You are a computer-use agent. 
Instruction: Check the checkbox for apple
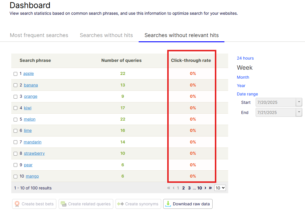16,74
